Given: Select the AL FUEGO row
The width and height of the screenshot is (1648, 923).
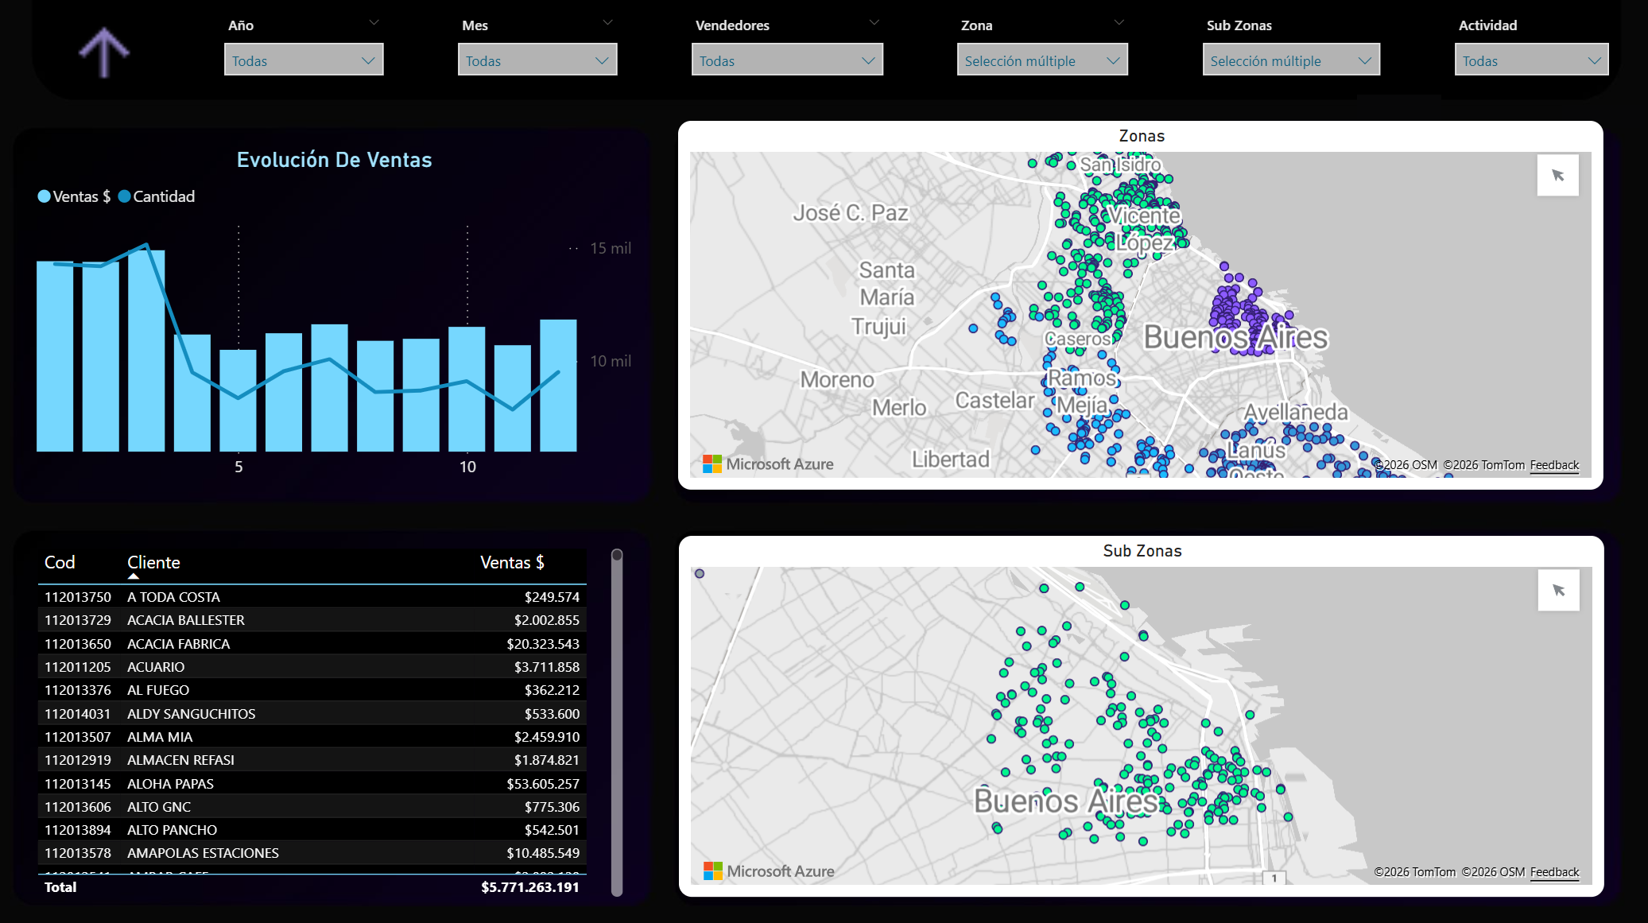Looking at the screenshot, I should click(x=312, y=690).
